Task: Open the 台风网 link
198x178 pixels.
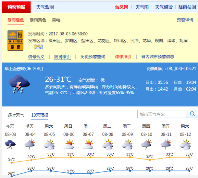Action: pos(121,7)
